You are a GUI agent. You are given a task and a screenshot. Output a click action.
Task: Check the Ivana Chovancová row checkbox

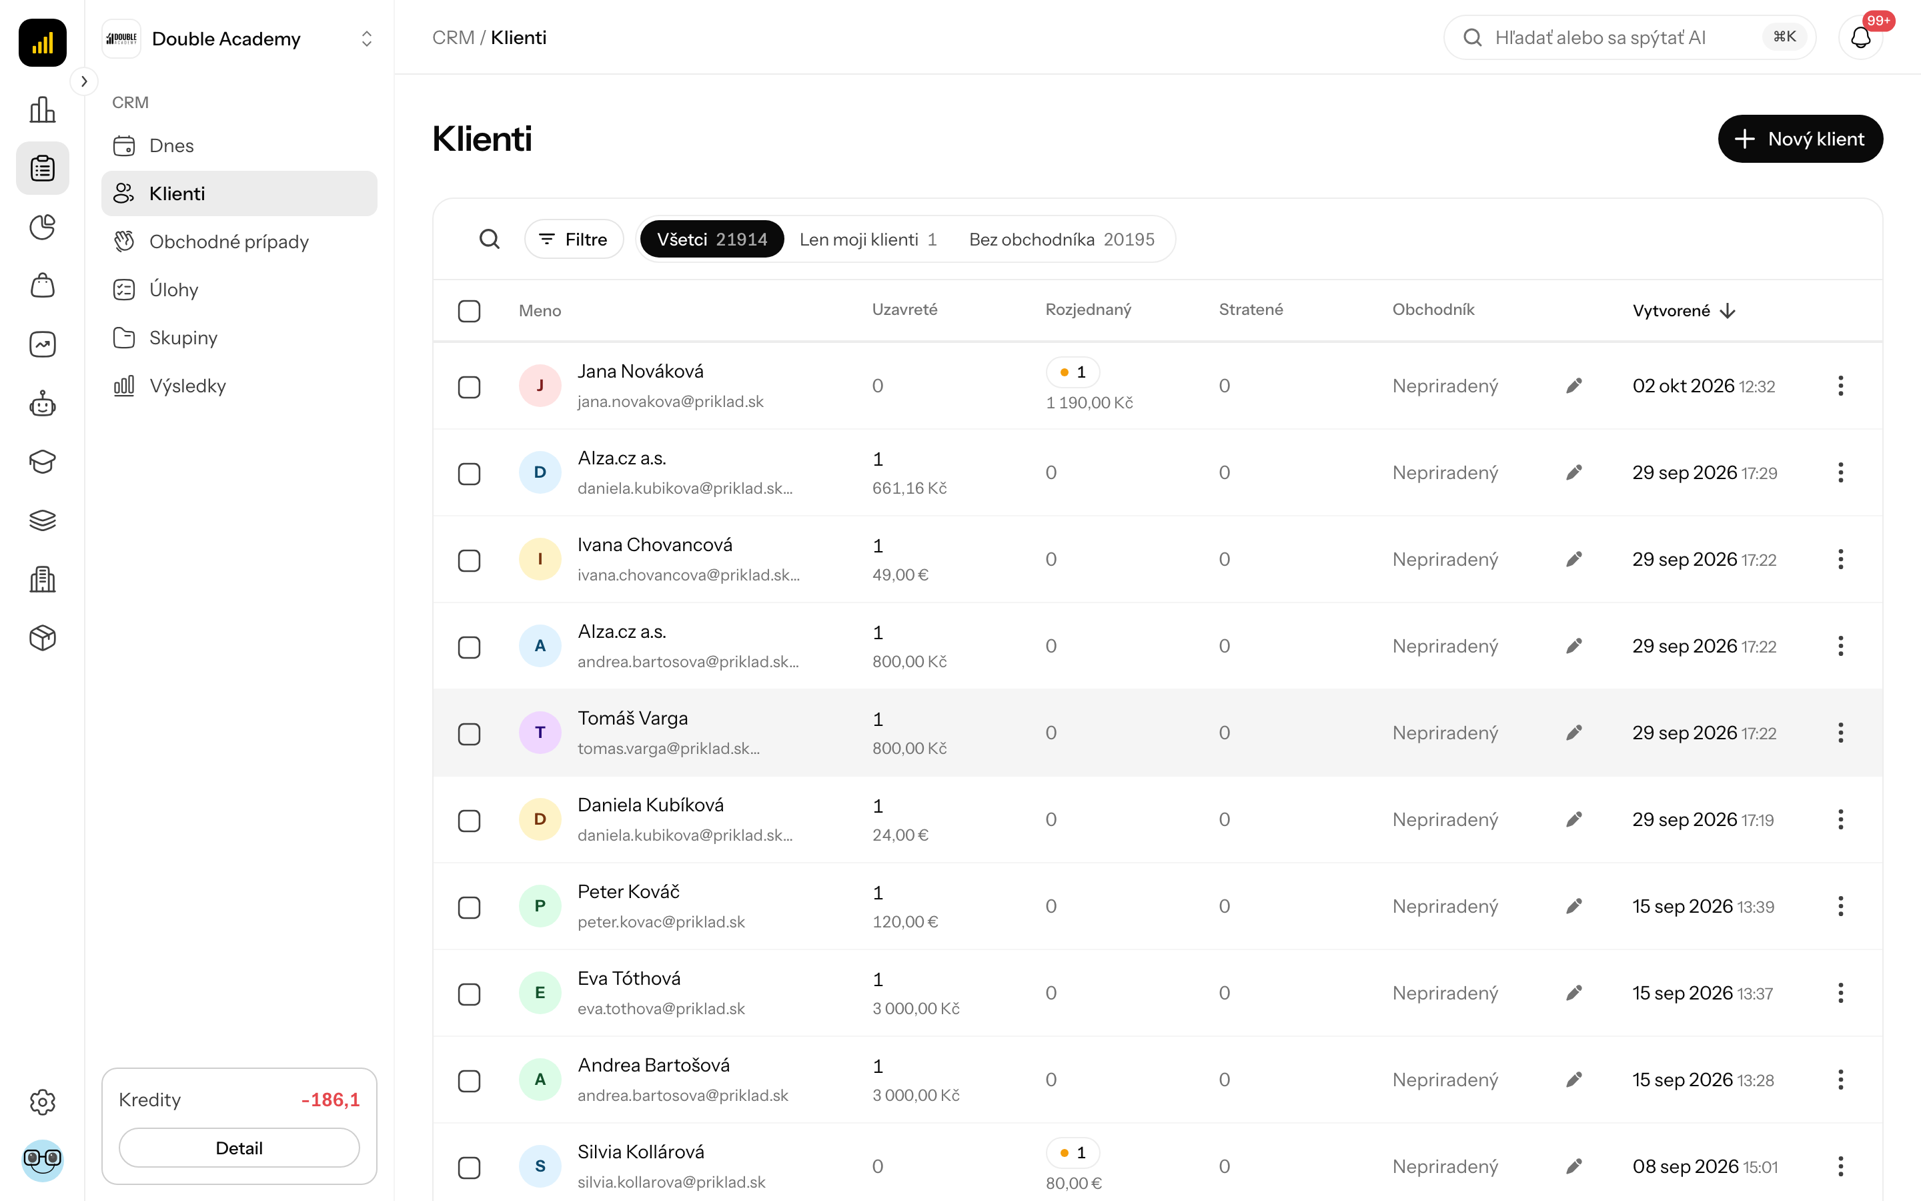pyautogui.click(x=469, y=560)
